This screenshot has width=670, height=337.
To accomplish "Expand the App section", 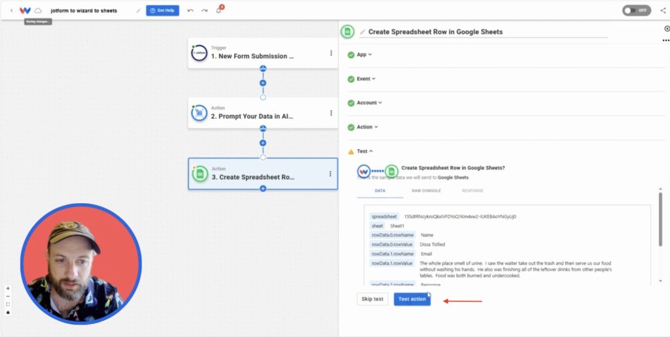I will click(364, 55).
